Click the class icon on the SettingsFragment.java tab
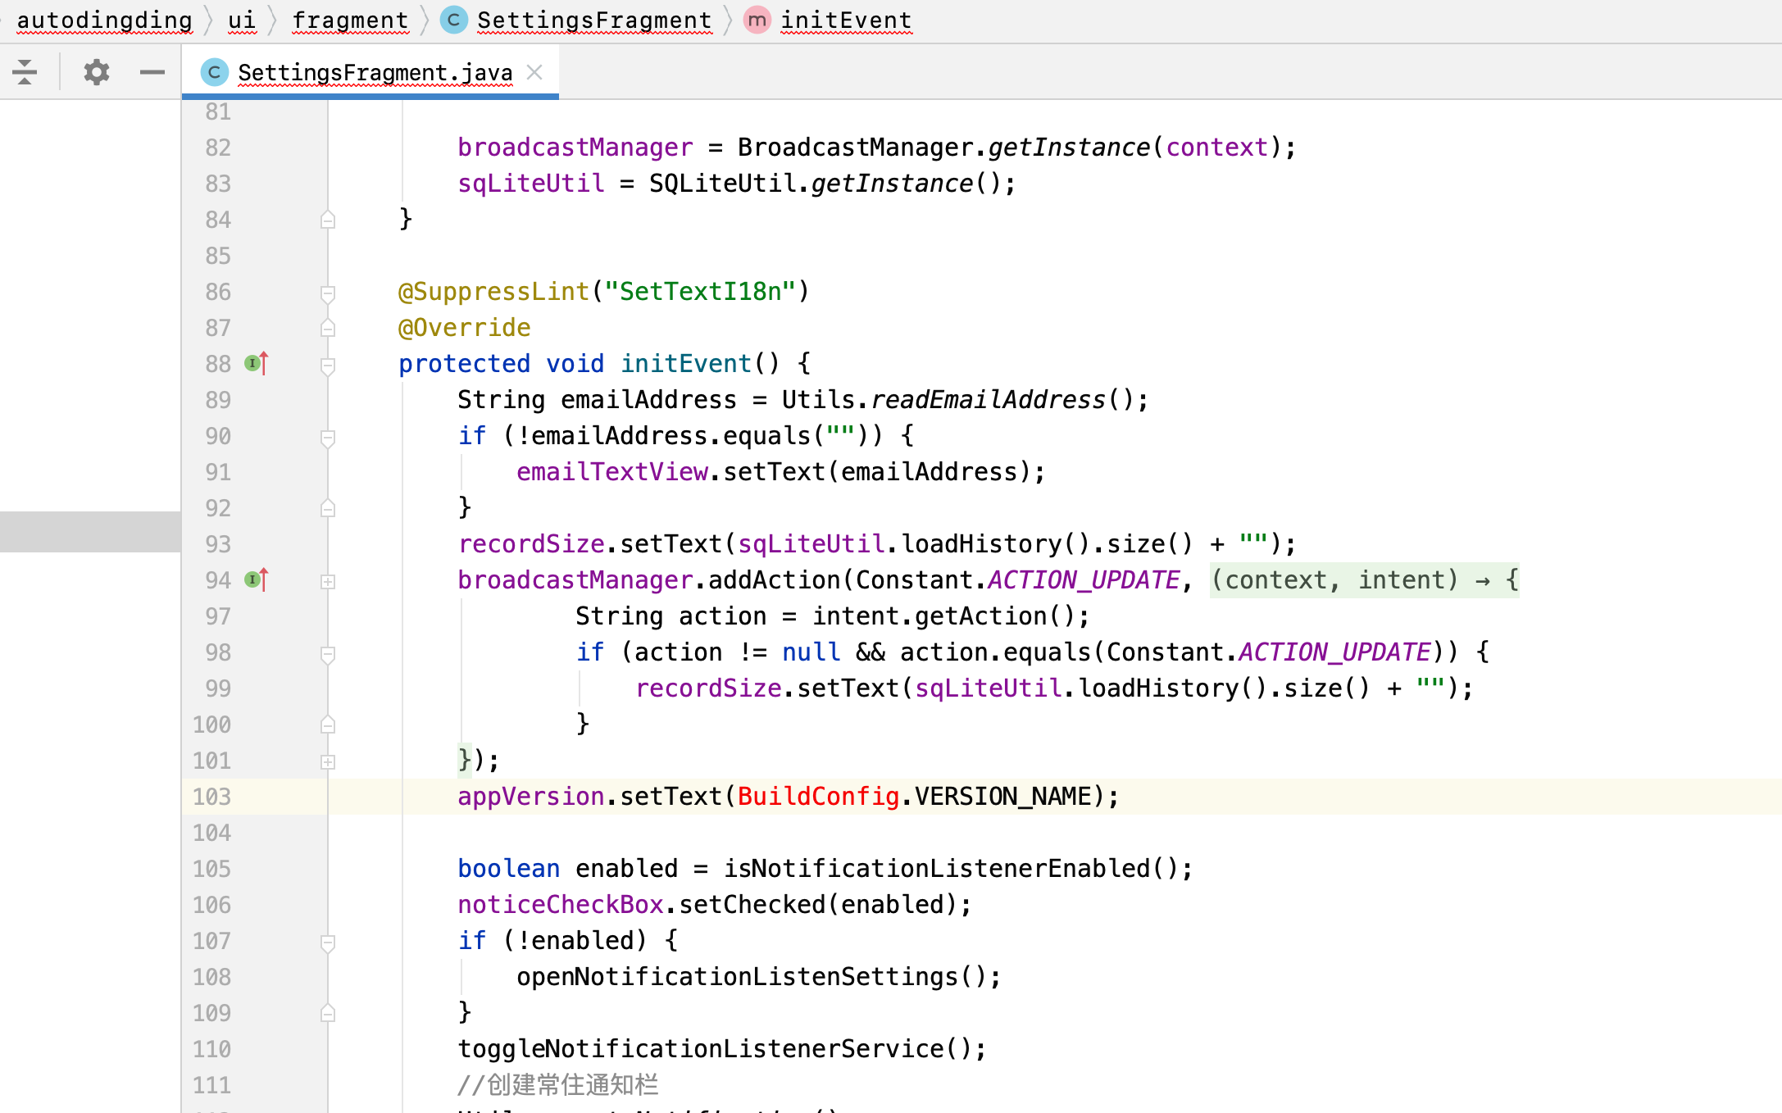Screen dimensions: 1782x1113 click(213, 72)
